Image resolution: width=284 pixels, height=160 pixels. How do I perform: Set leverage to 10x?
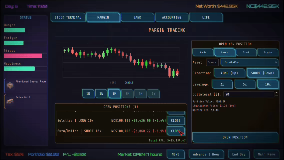tap(268, 84)
